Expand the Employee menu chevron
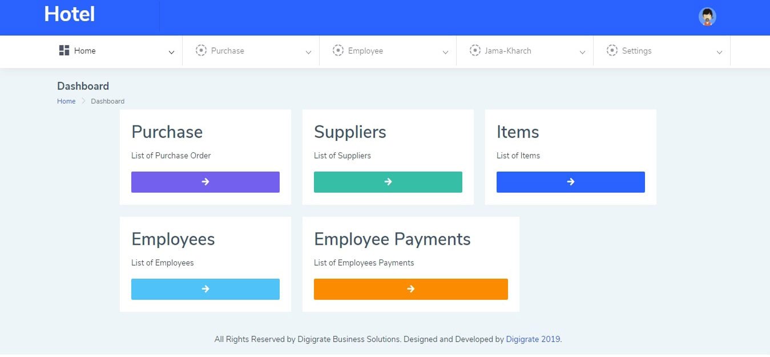 (x=445, y=52)
